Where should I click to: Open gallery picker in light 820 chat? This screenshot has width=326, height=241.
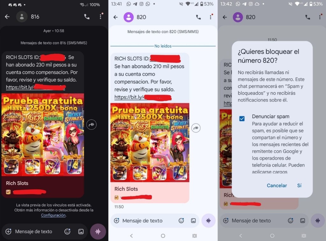point(193,221)
